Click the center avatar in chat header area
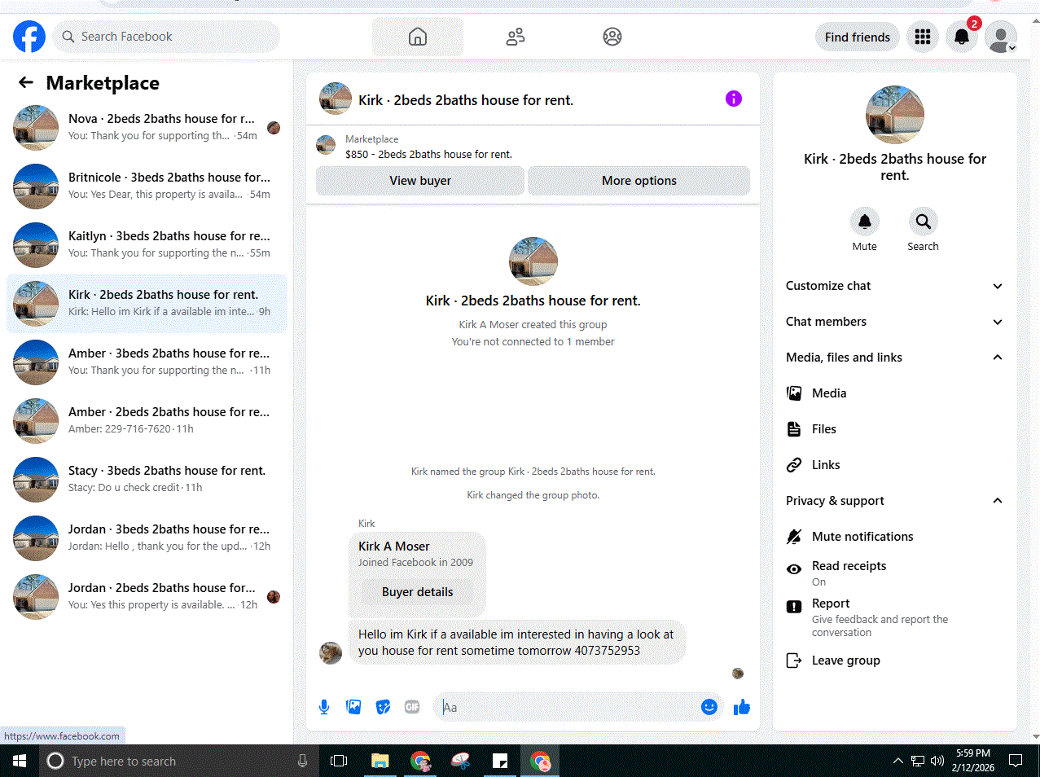The width and height of the screenshot is (1040, 777). (533, 261)
